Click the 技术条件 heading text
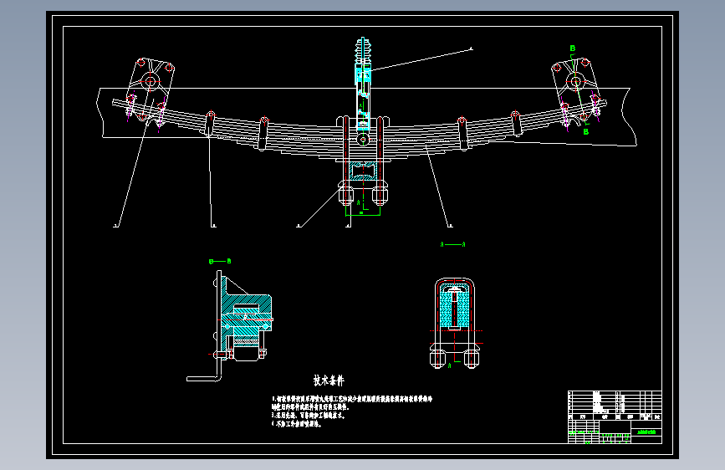The height and width of the screenshot is (470, 725). (x=329, y=381)
